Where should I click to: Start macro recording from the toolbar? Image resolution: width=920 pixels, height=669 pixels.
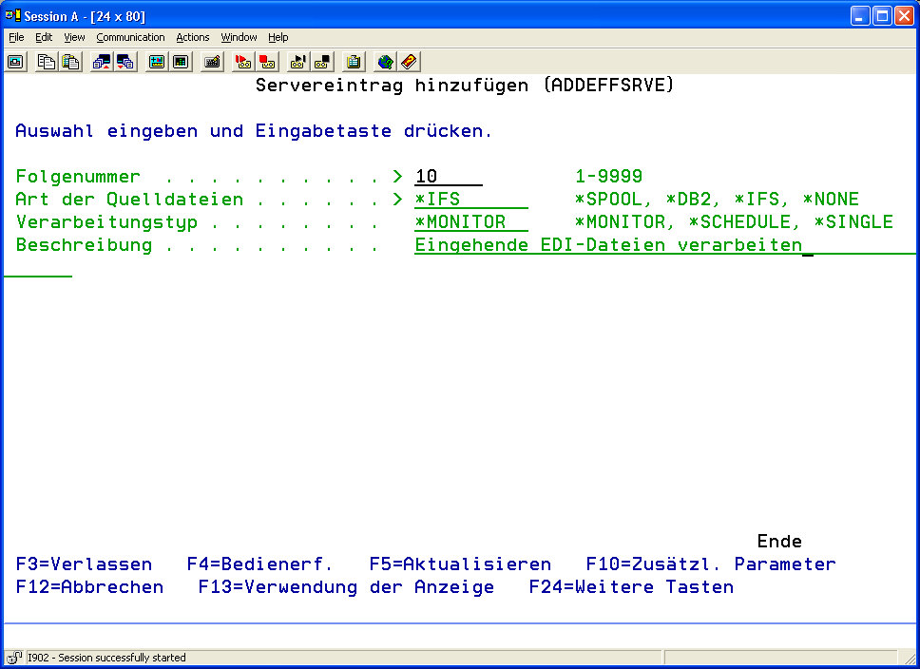coord(244,62)
